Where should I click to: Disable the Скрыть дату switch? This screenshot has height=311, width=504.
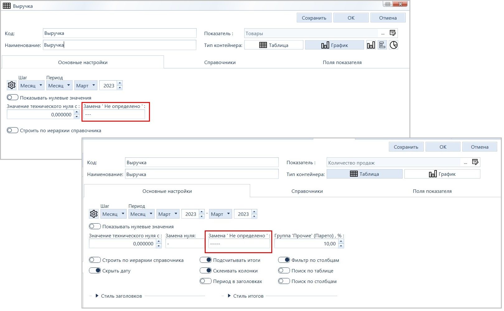[95, 271]
